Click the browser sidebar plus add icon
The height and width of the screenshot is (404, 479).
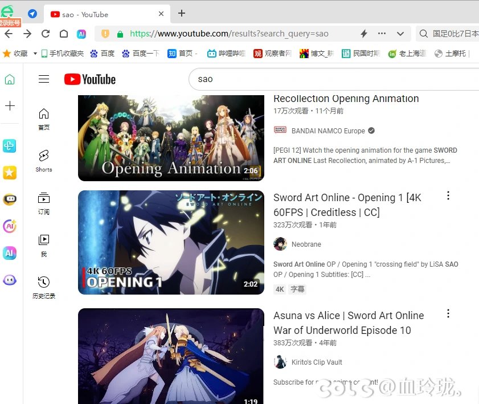coord(10,106)
